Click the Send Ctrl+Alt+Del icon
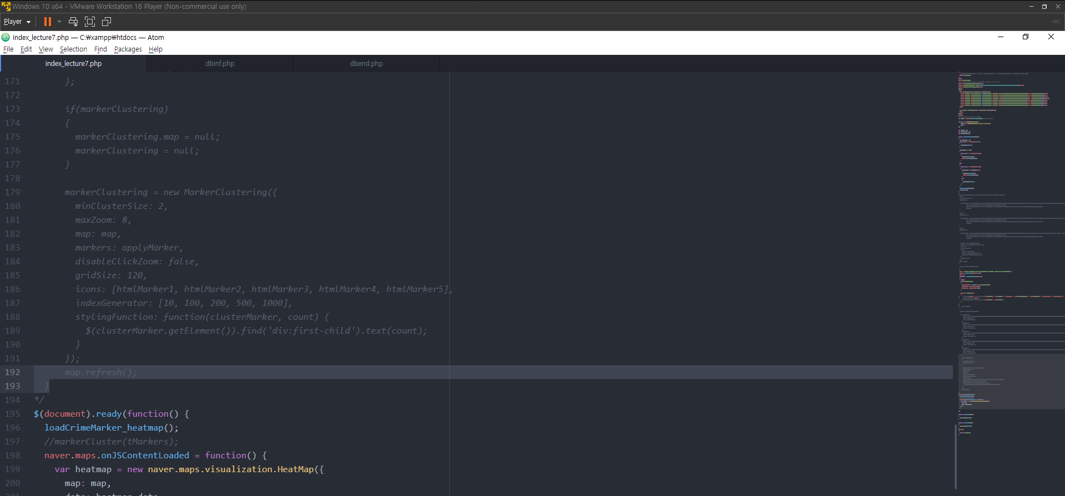1065x496 pixels. point(73,22)
